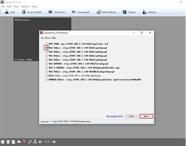Click the cloud upload icon in bottom bar
This screenshot has height=146, width=186.
pos(19,142)
